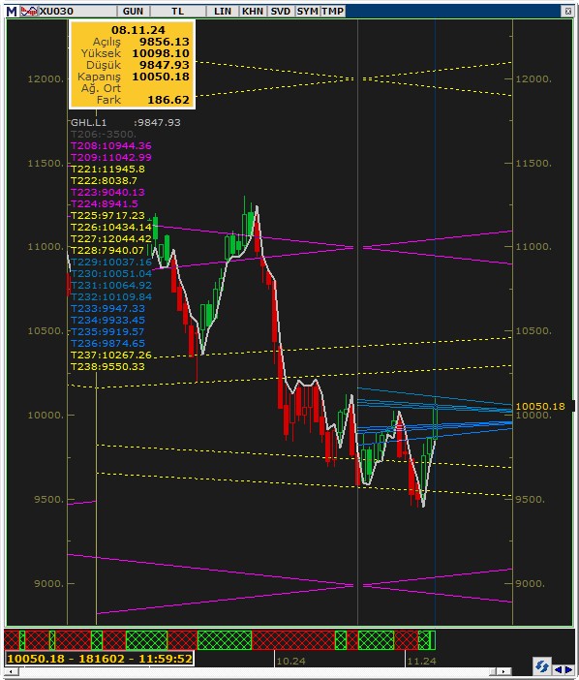Viewport: 579px width, 680px height.
Task: Click the horizontal scrollbar right arrow
Action: tap(503, 671)
